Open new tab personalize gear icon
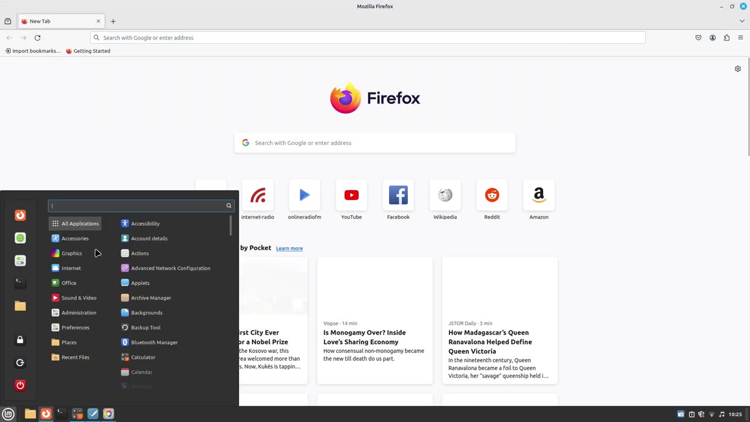This screenshot has height=422, width=750. coord(738,69)
